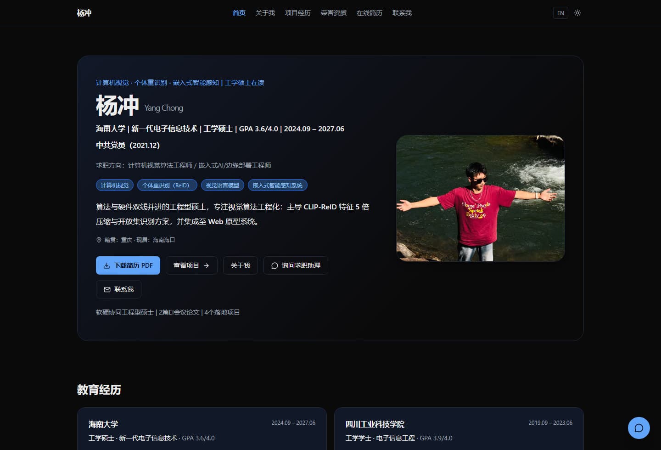
Task: Click the Yang Chong subtitle text
Action: [163, 108]
